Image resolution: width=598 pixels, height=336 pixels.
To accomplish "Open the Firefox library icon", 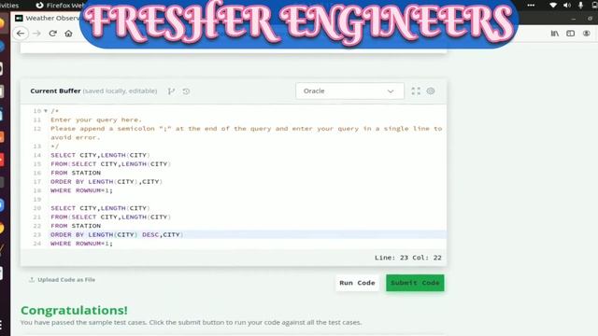I will (554, 34).
